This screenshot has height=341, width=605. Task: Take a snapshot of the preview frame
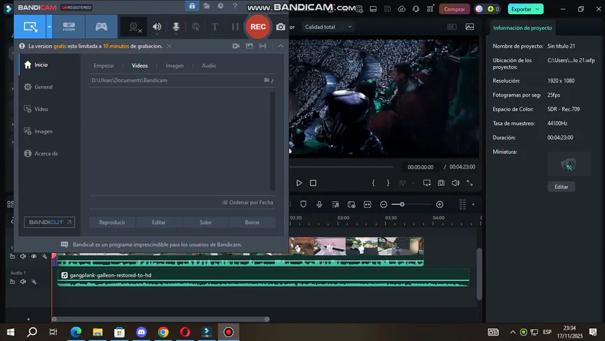pyautogui.click(x=441, y=183)
